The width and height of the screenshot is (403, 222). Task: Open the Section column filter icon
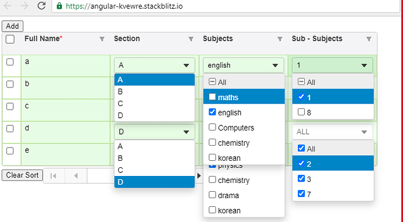(191, 39)
